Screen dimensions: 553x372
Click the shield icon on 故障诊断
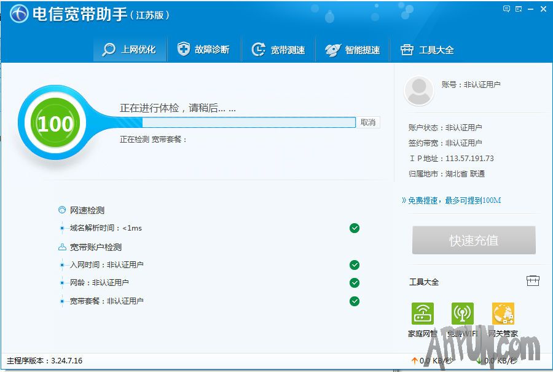(x=183, y=49)
